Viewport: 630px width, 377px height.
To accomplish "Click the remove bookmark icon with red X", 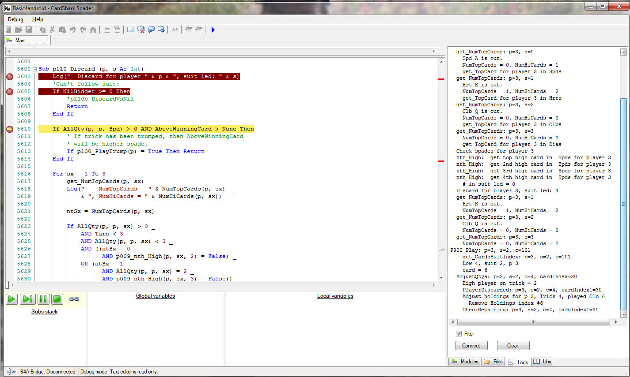I will (x=141, y=30).
